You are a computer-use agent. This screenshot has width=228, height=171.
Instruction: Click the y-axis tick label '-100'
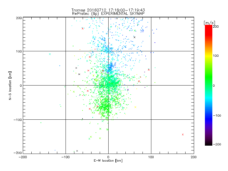coord(18,120)
